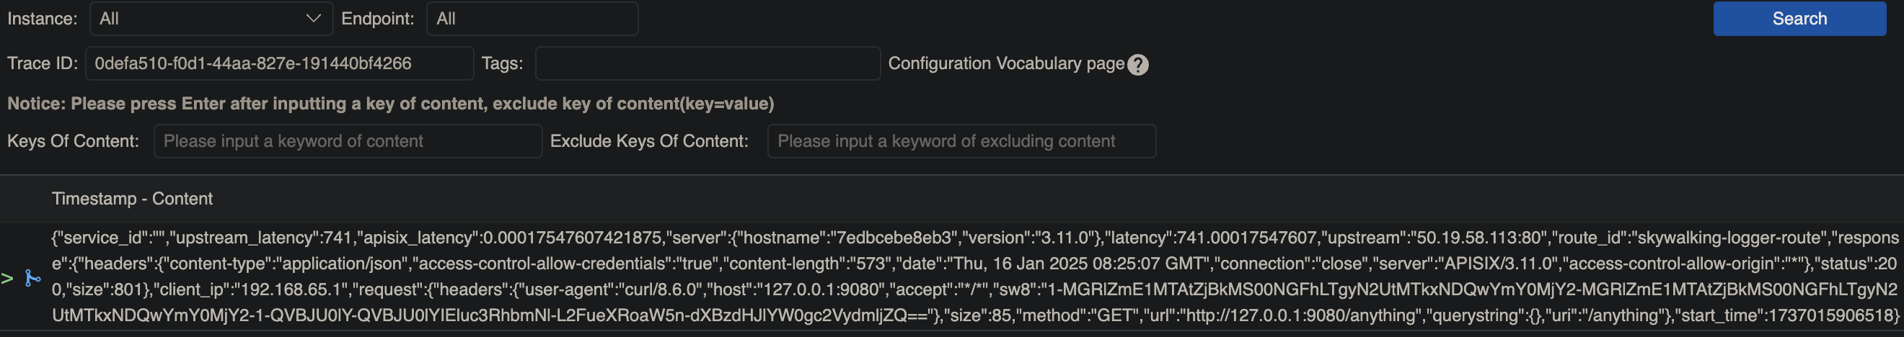The width and height of the screenshot is (1904, 337).
Task: Open the Configuration Vocabulary page text
Action: click(x=1006, y=63)
